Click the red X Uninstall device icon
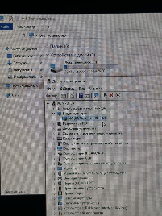 [111, 95]
